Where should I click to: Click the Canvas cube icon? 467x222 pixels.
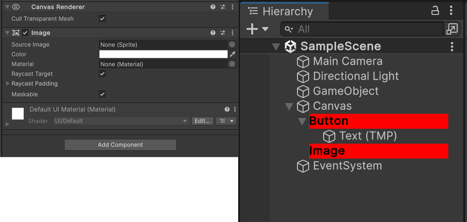(x=303, y=106)
